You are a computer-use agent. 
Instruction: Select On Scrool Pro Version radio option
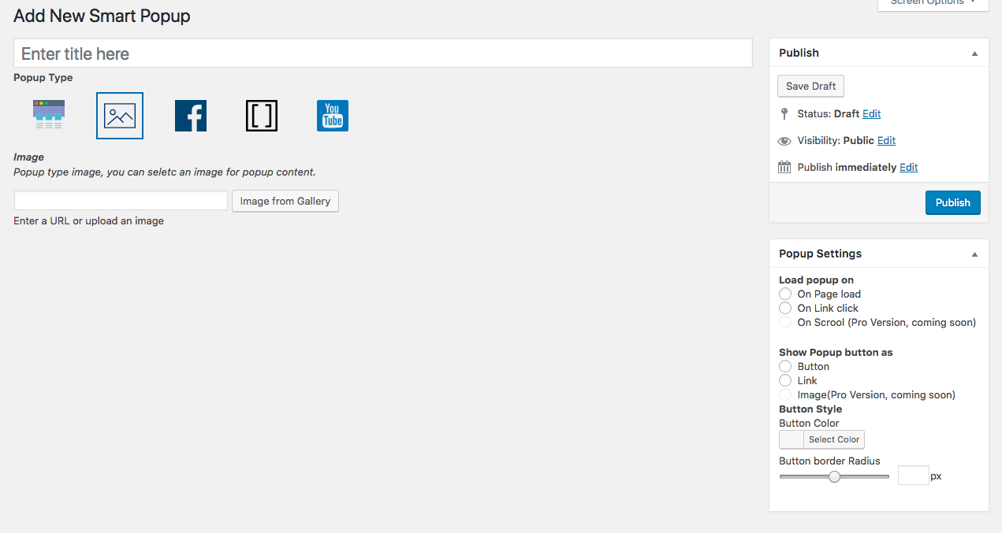(x=785, y=322)
